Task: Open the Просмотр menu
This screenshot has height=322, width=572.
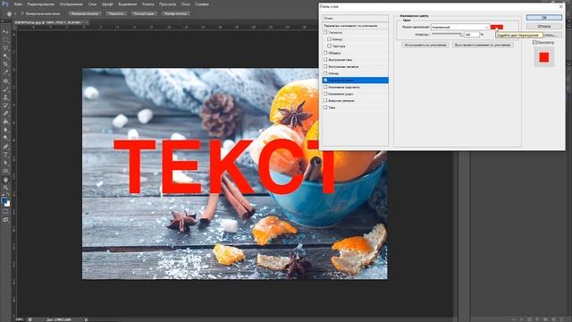Action: click(x=167, y=4)
